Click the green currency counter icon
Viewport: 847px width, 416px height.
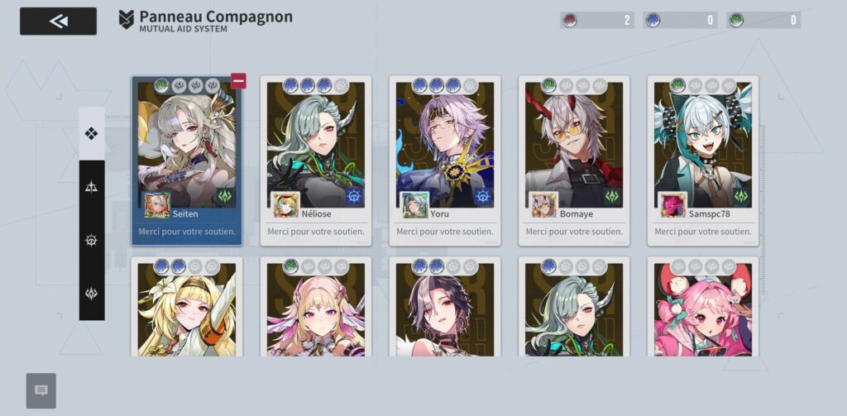coord(735,21)
